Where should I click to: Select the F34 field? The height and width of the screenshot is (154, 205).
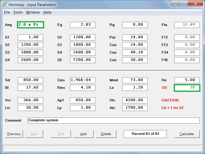pos(187,53)
